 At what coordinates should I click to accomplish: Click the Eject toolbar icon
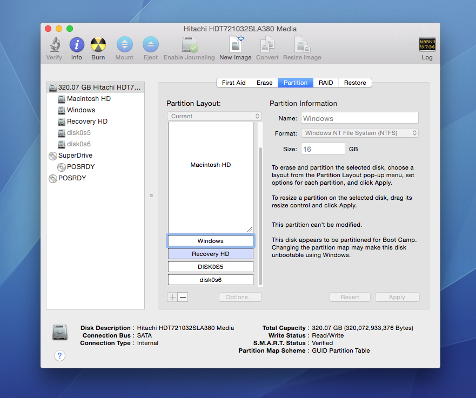pyautogui.click(x=151, y=45)
